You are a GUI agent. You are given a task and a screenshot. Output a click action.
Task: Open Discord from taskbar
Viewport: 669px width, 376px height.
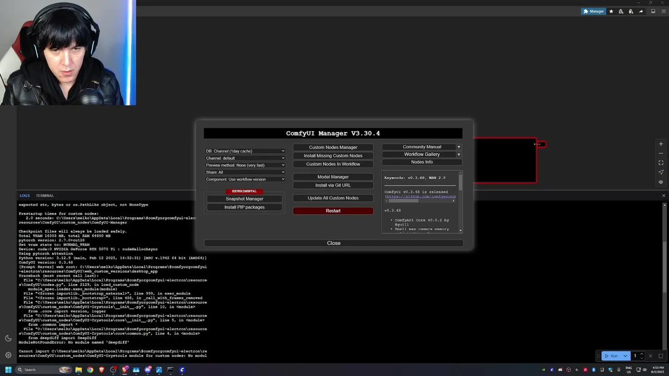pos(148,370)
